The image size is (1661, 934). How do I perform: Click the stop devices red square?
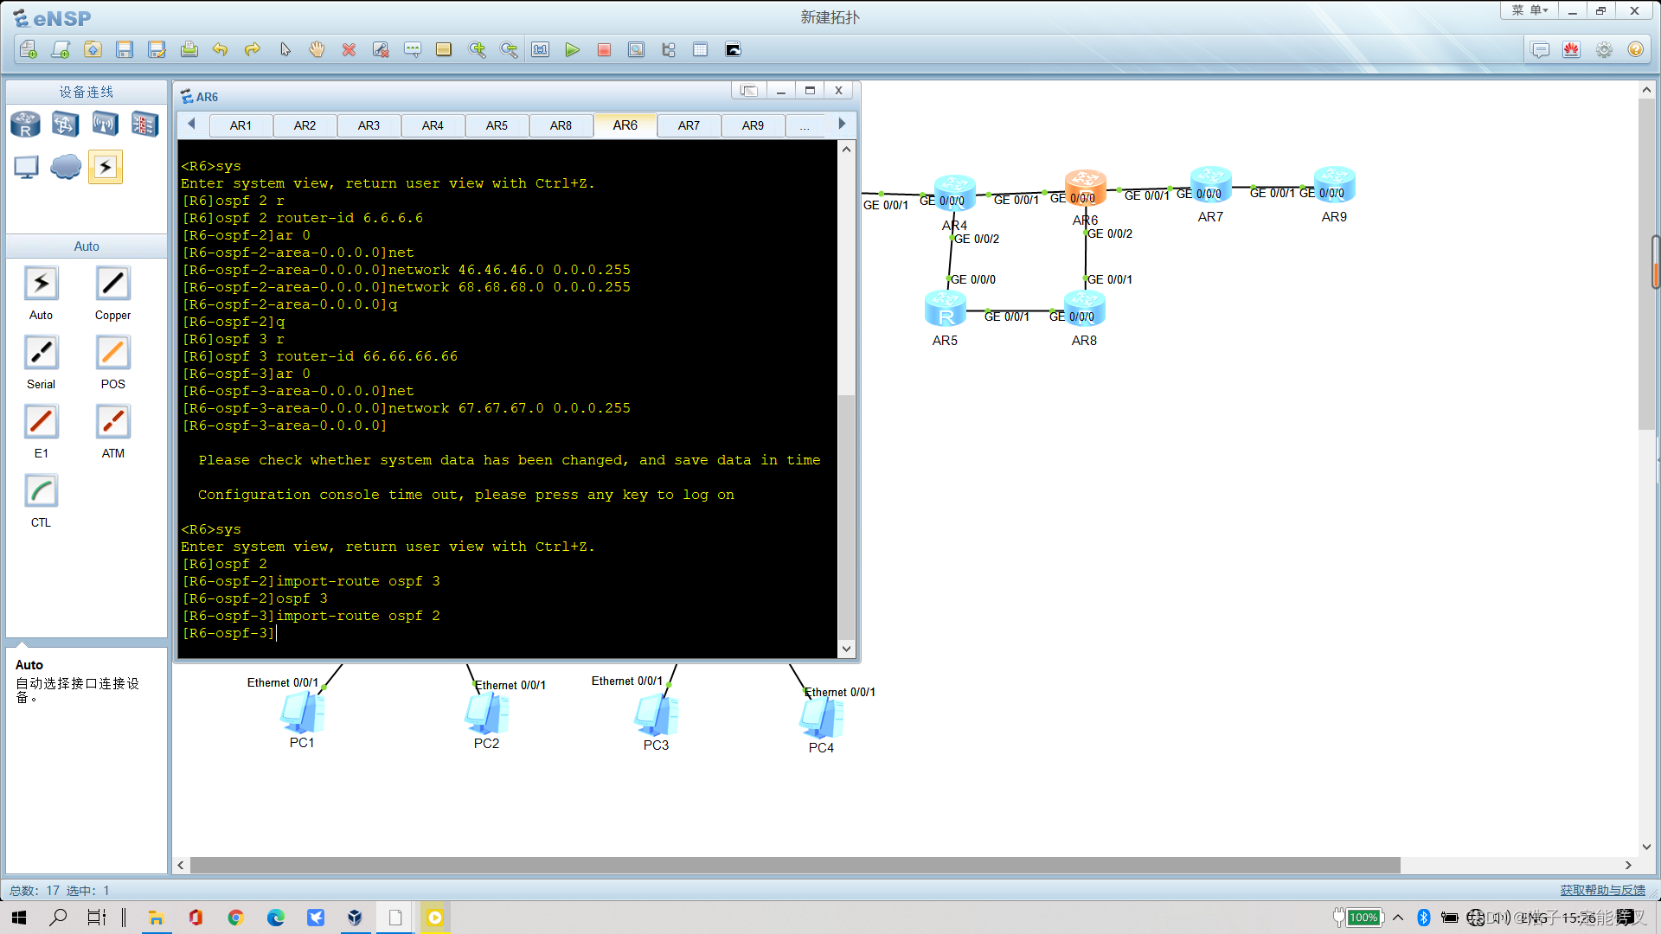(x=604, y=50)
